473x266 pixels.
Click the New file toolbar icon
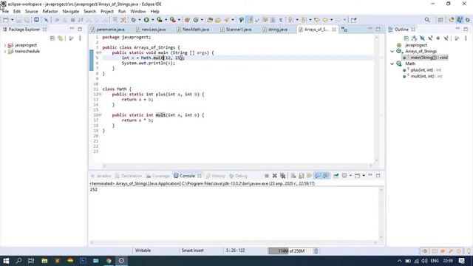point(6,20)
